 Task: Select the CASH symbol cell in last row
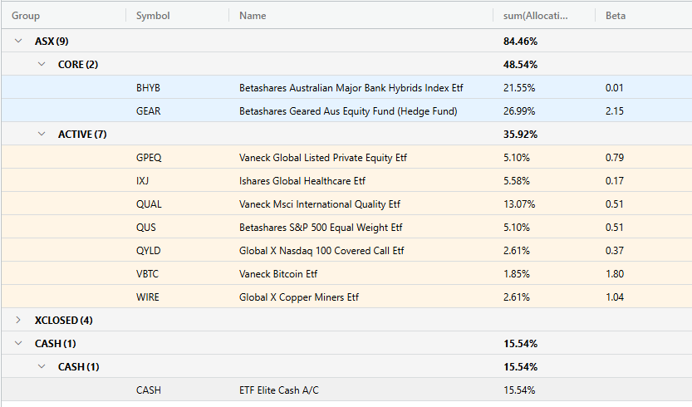point(148,390)
